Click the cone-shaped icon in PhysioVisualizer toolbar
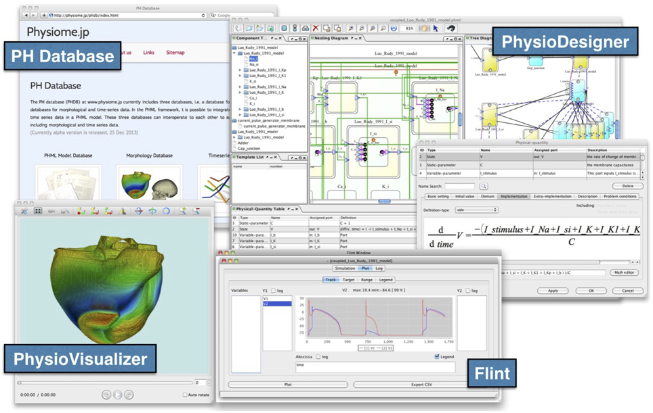This screenshot has width=653, height=413. (x=123, y=211)
